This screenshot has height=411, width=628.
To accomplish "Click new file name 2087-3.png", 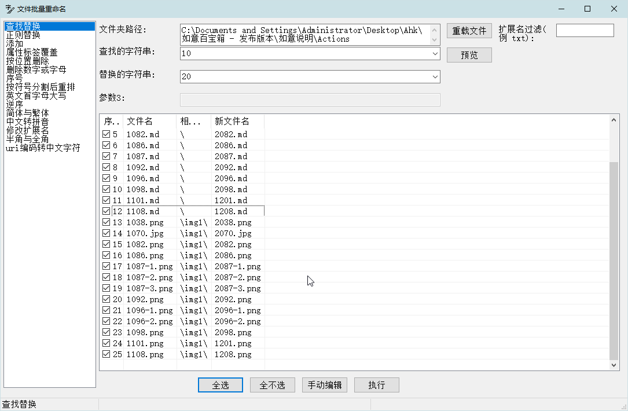I will tap(238, 288).
